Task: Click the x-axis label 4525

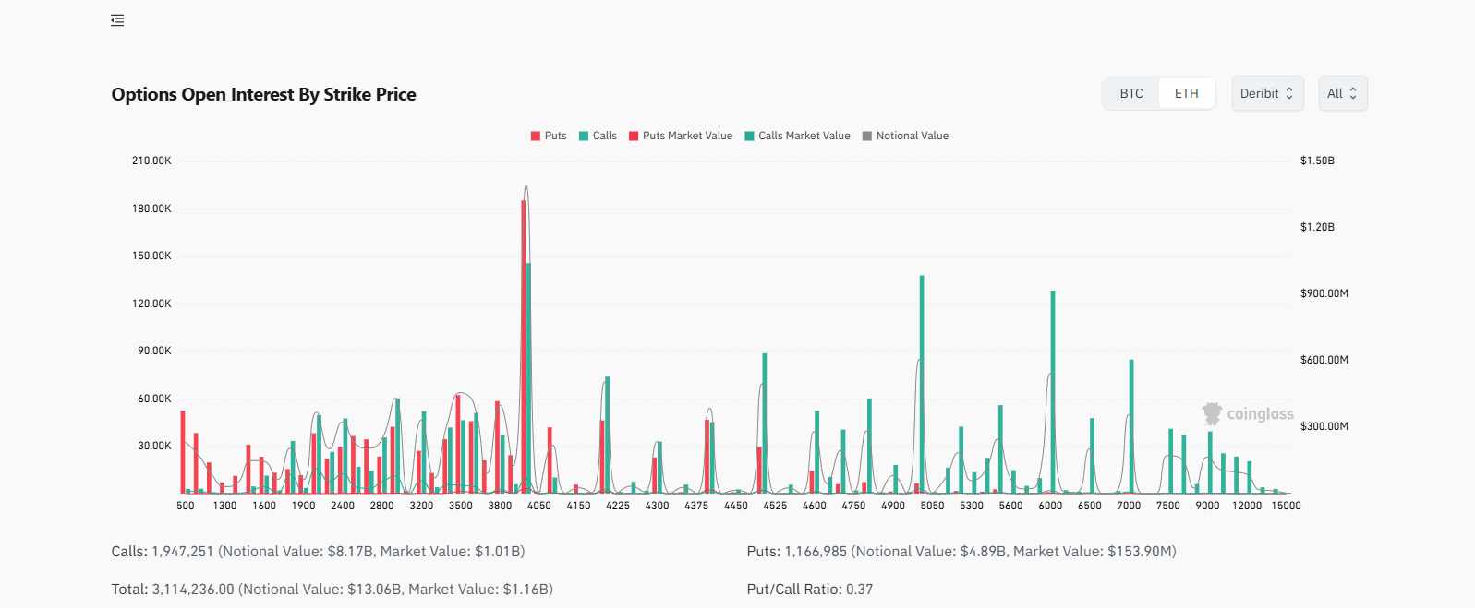Action: (775, 506)
